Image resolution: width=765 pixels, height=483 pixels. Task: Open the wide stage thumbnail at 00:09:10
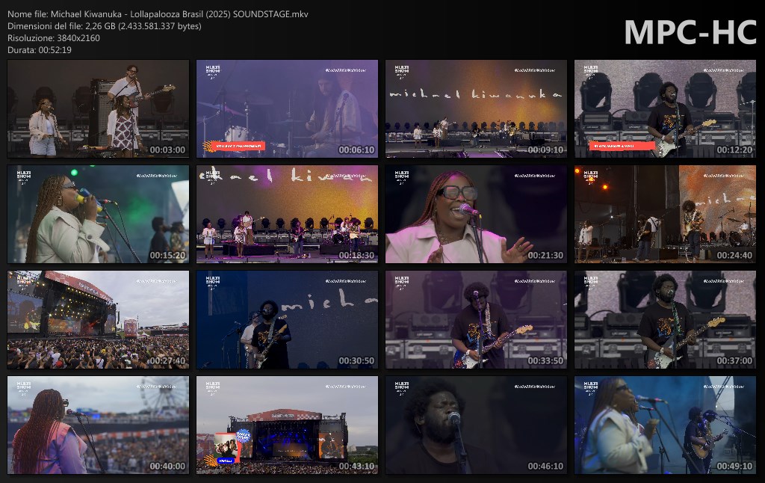tap(476, 108)
